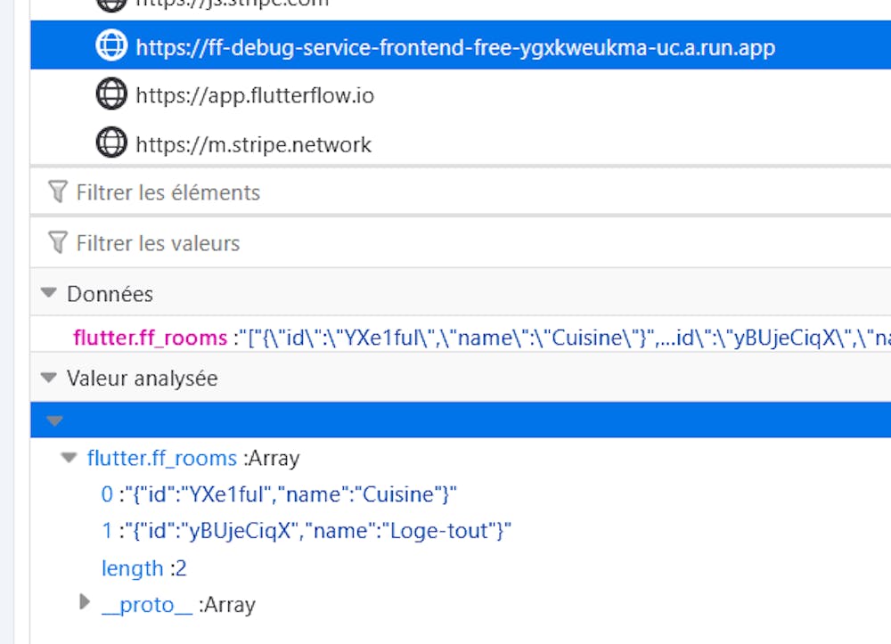Select the ff-debug-service-frontend origin entry
The height and width of the screenshot is (644, 891).
coord(454,47)
